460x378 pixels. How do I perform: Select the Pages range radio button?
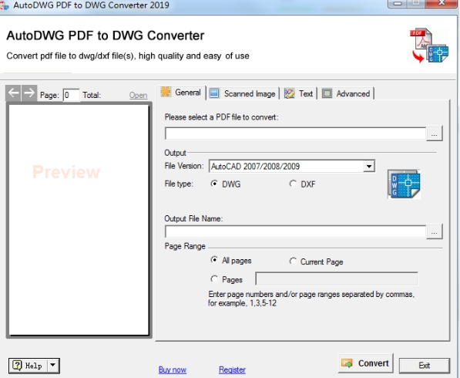coord(214,279)
